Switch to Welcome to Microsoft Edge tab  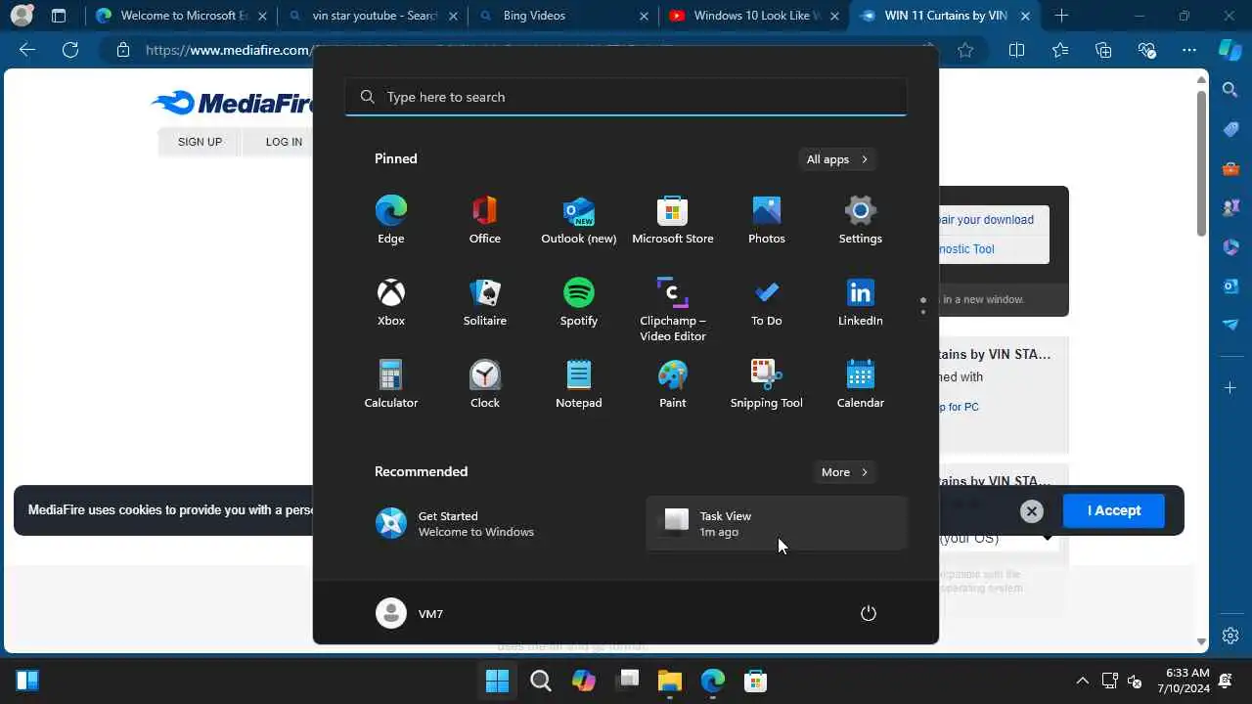182,16
